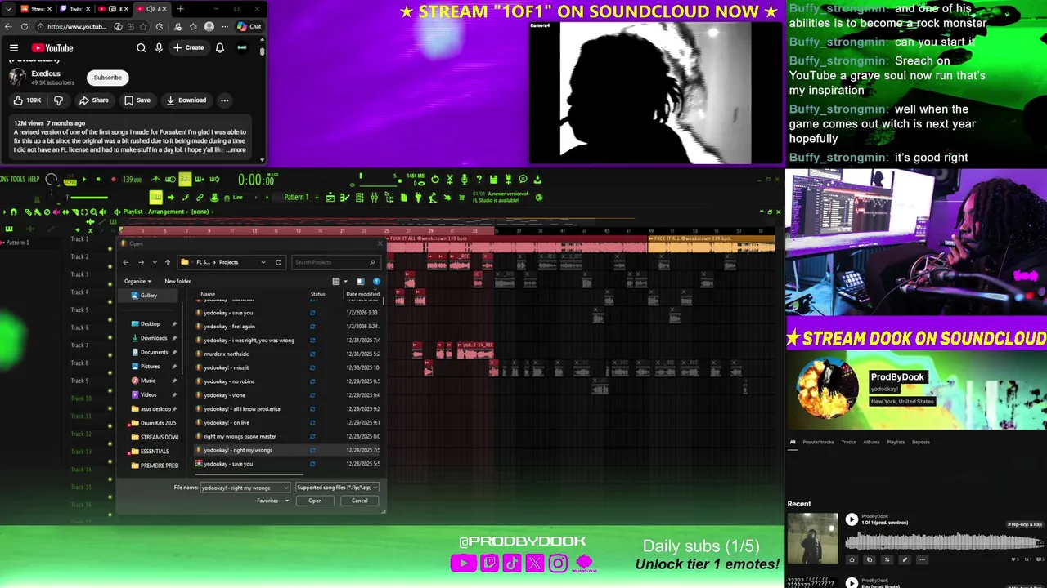Expand the address bar path dropdown
The width and height of the screenshot is (1047, 588).
pyautogui.click(x=263, y=262)
